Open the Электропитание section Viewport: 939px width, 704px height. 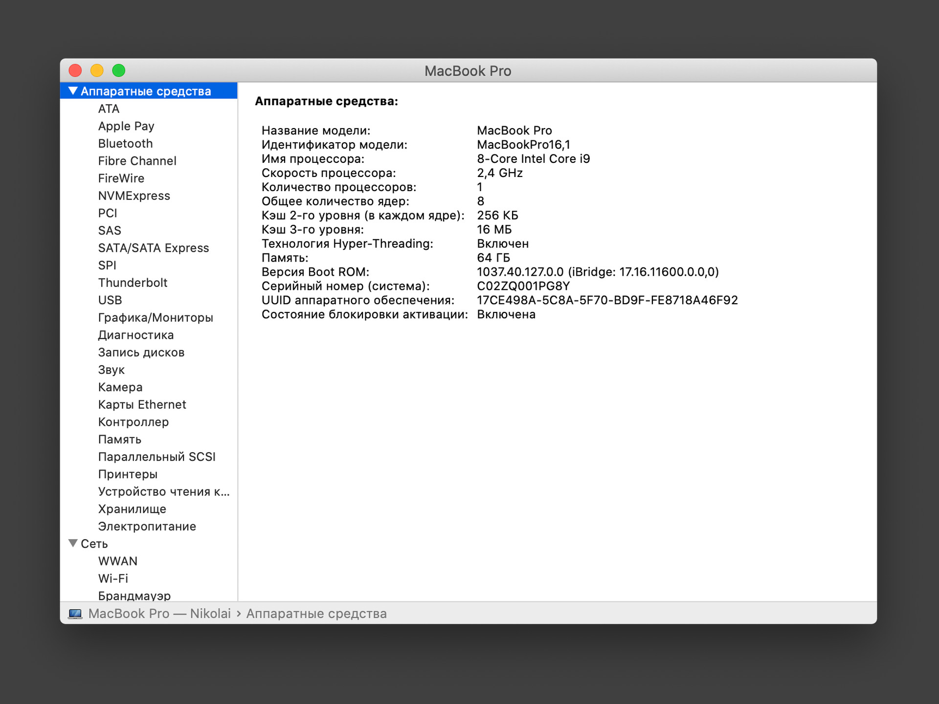click(147, 526)
